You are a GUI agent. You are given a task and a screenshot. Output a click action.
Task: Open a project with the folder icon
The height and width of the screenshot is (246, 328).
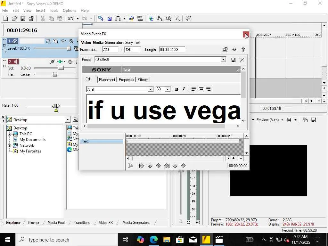(14, 19)
